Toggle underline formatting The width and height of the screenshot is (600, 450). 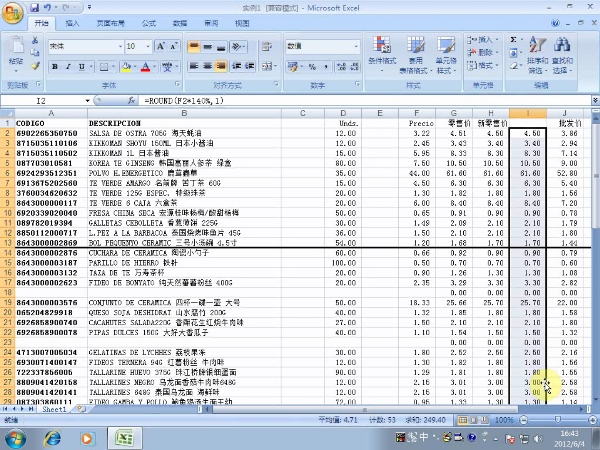click(x=82, y=67)
